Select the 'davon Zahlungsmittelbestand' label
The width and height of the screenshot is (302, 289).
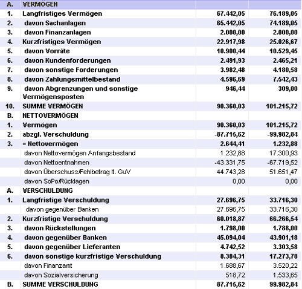72,79
